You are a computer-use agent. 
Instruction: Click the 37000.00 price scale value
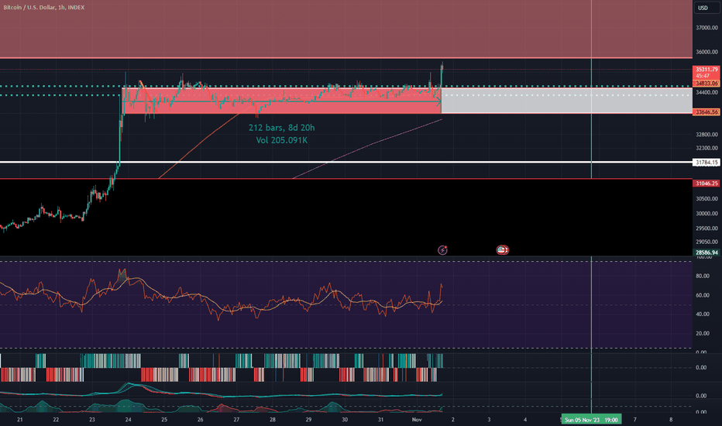[x=707, y=28]
